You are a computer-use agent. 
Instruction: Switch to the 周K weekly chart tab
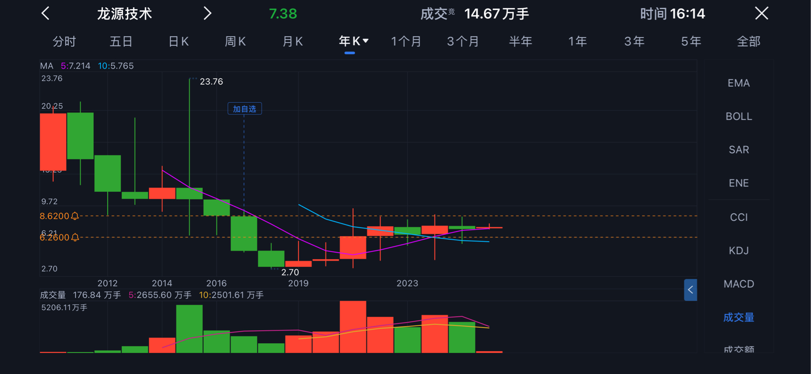tap(235, 41)
